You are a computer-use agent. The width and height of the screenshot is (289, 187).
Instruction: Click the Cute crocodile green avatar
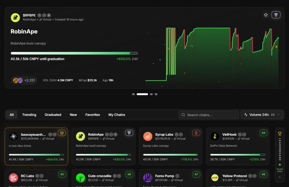pos(81,178)
